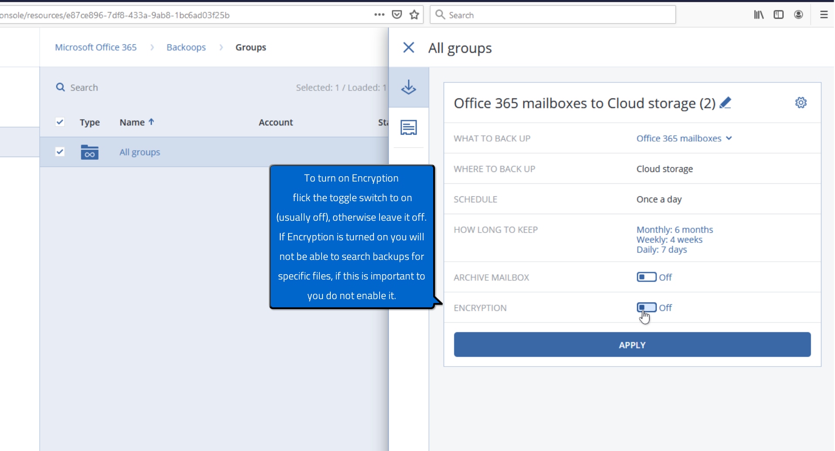Edit retention Monthly: 6 months setting

pos(675,229)
